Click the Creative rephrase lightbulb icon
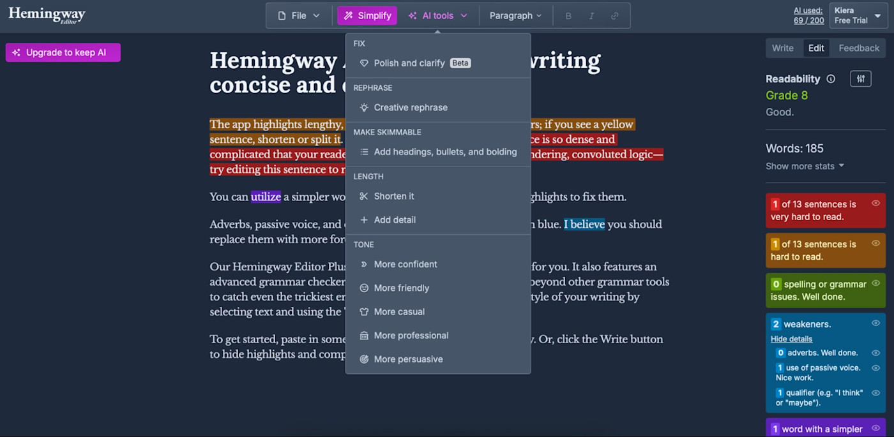This screenshot has height=437, width=894. [x=364, y=107]
